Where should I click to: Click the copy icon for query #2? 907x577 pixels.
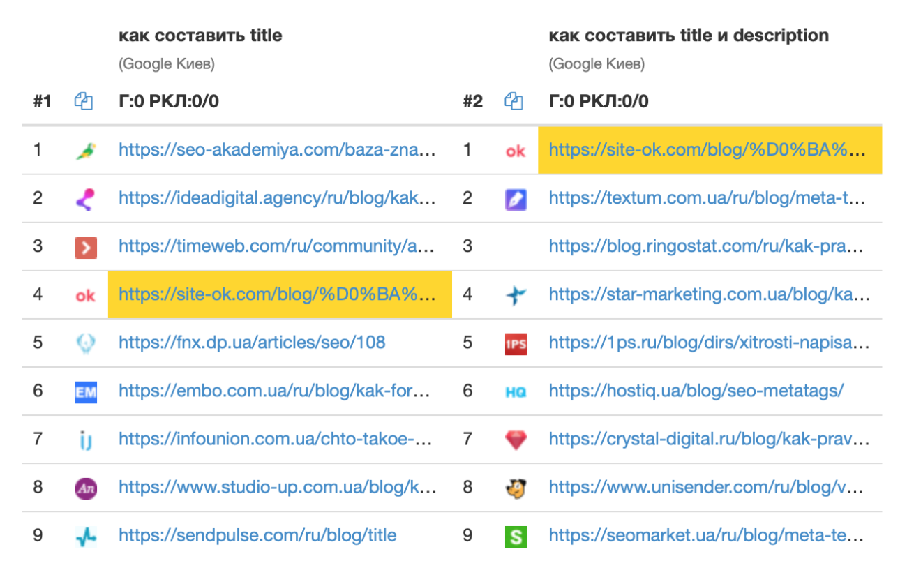(x=514, y=102)
